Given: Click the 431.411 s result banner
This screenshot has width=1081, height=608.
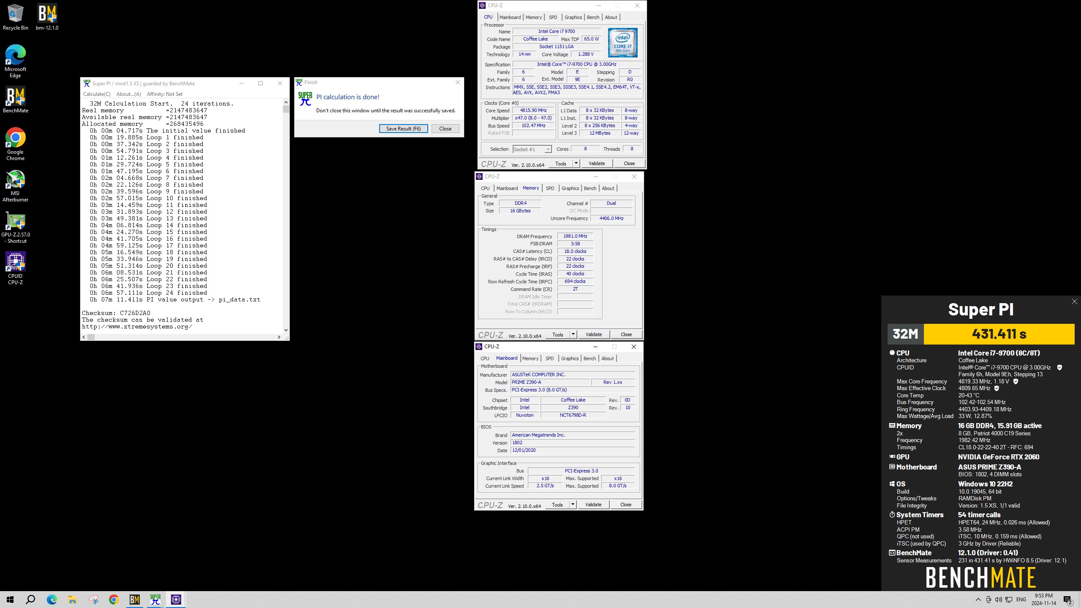Looking at the screenshot, I should (999, 334).
